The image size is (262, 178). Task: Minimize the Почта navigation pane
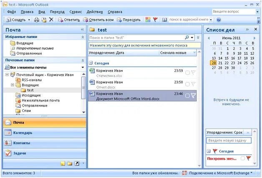(x=82, y=30)
